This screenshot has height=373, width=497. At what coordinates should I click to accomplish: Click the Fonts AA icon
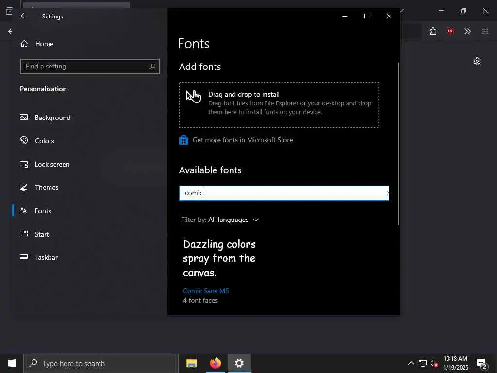(x=24, y=210)
